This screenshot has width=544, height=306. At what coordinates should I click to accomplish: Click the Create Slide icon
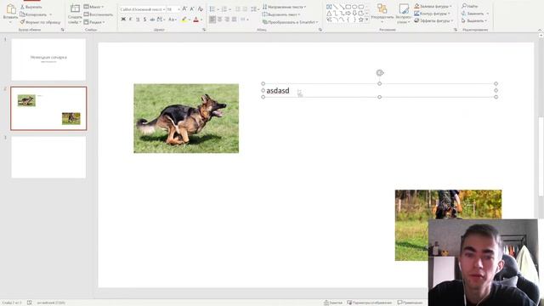(75, 9)
